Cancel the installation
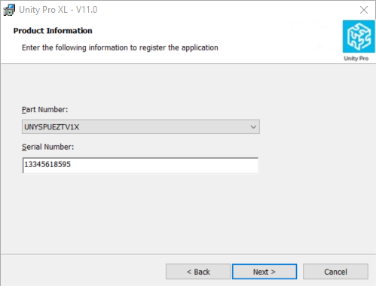This screenshot has width=376, height=286. (335, 272)
